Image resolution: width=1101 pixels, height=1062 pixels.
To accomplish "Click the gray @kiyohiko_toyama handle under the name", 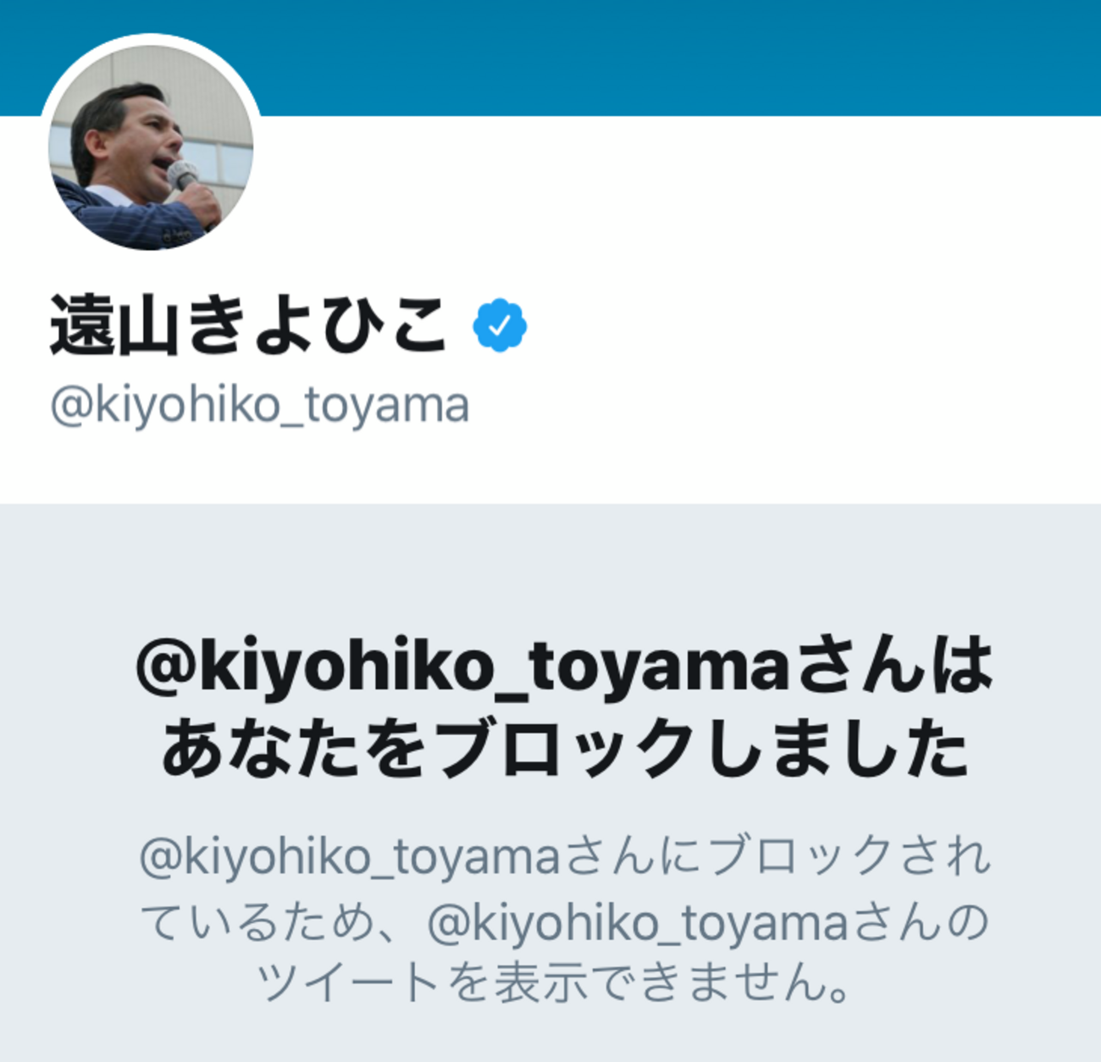I will coord(259,405).
